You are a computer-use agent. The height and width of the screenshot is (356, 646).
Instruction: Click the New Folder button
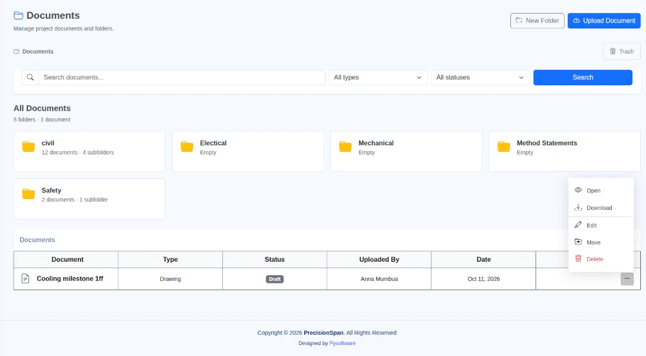coord(537,21)
